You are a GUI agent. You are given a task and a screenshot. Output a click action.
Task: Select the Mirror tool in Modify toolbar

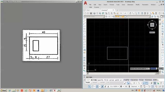[x=163, y=26]
